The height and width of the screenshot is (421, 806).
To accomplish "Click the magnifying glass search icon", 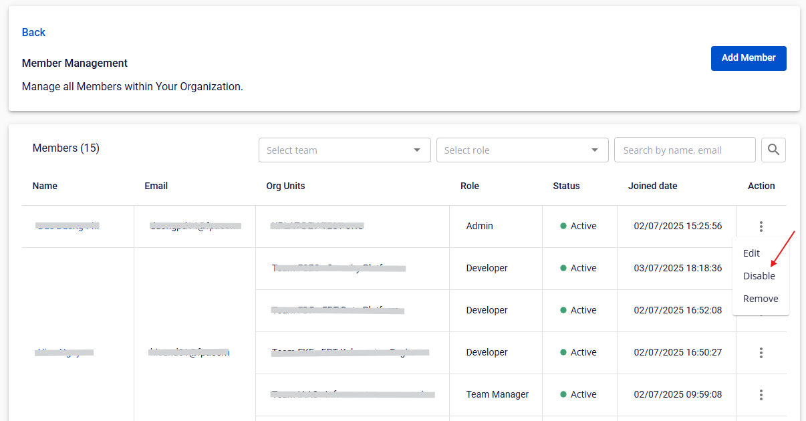I will coord(773,150).
